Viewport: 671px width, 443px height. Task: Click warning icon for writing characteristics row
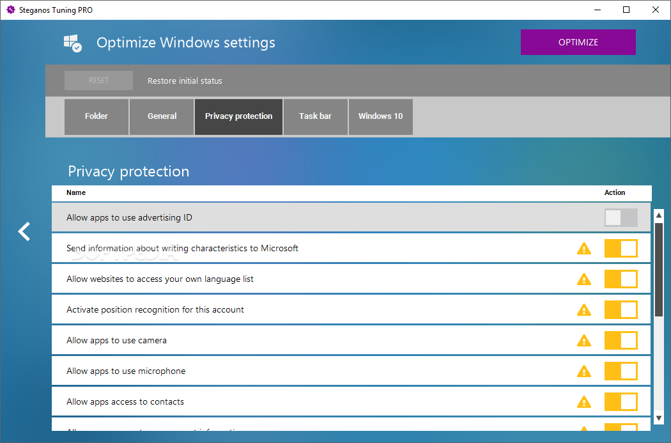pyautogui.click(x=583, y=248)
